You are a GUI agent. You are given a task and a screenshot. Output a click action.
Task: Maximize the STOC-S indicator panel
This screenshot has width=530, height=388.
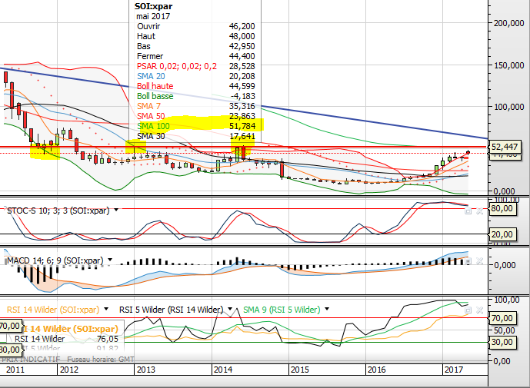[468, 210]
